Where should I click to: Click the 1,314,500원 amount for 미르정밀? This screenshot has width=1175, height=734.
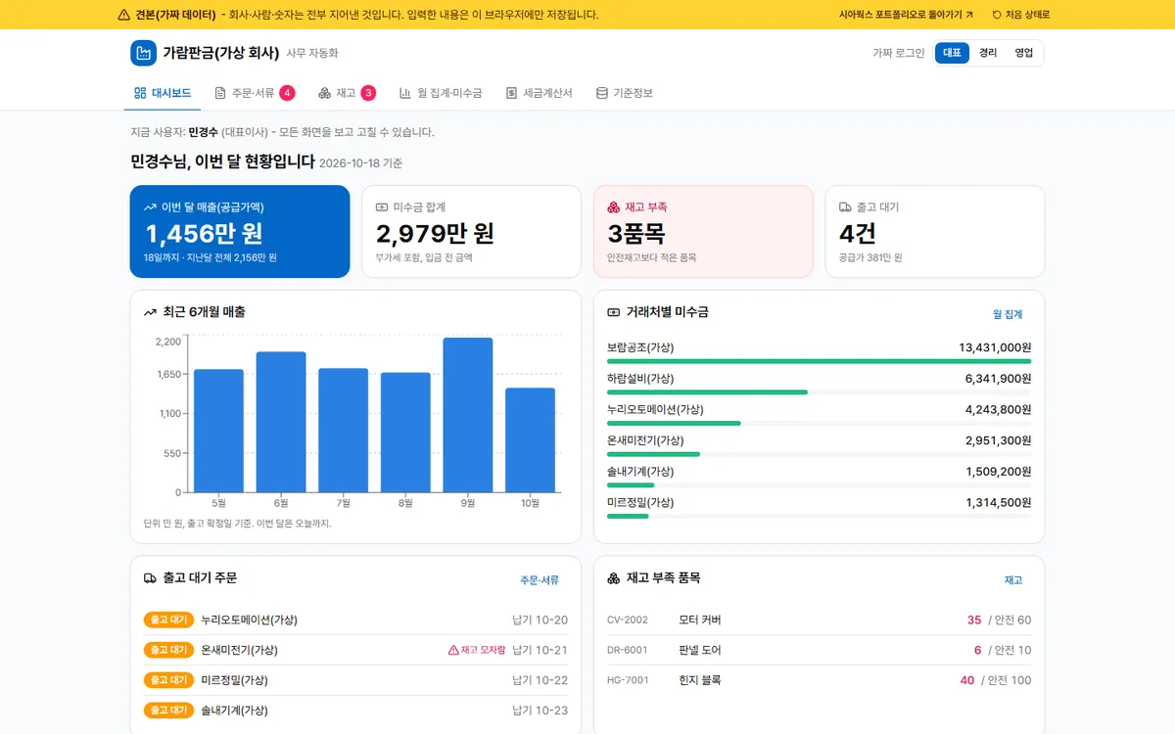coord(999,503)
